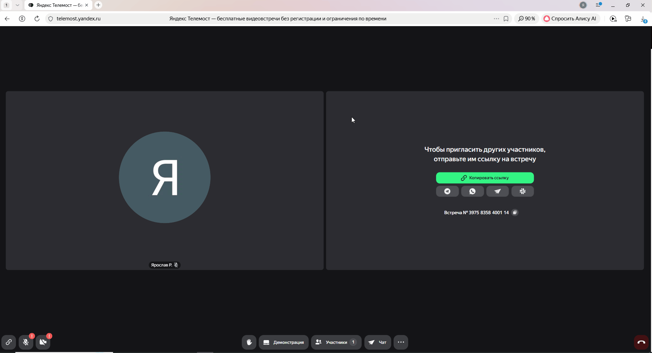Click the green Копировать ссылку button
The width and height of the screenshot is (652, 353).
(x=485, y=178)
